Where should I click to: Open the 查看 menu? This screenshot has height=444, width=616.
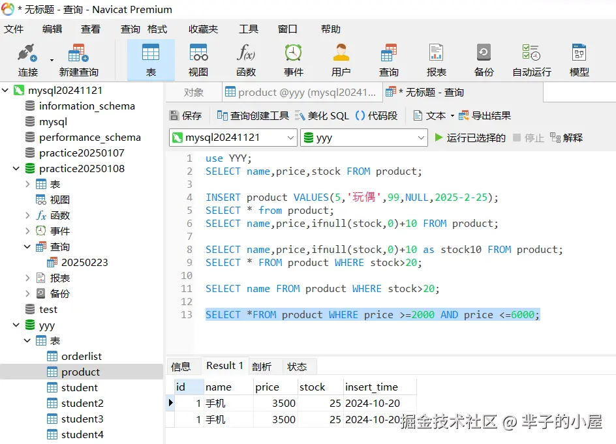91,29
